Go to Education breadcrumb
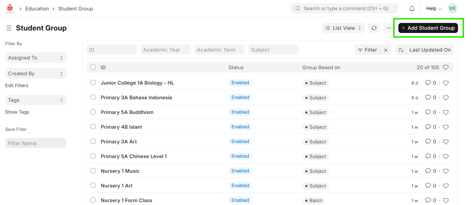Screen dimensions: 472x205 click(x=37, y=9)
